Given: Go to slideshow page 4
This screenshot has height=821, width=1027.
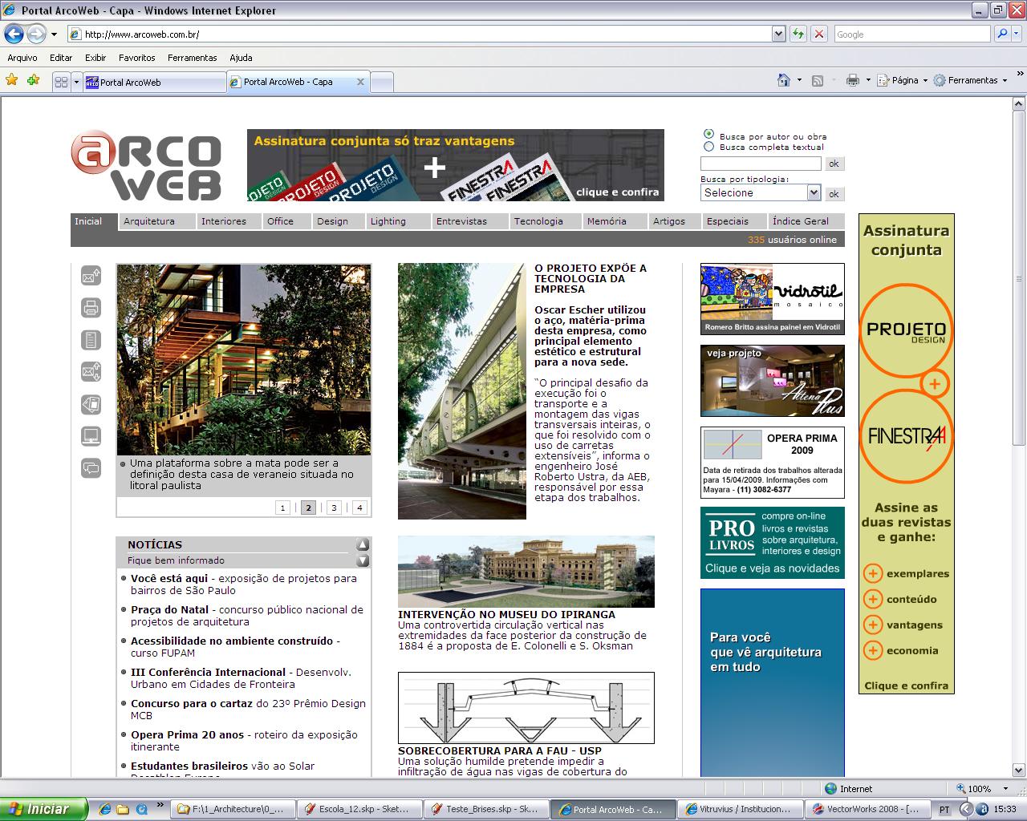Looking at the screenshot, I should (x=359, y=508).
